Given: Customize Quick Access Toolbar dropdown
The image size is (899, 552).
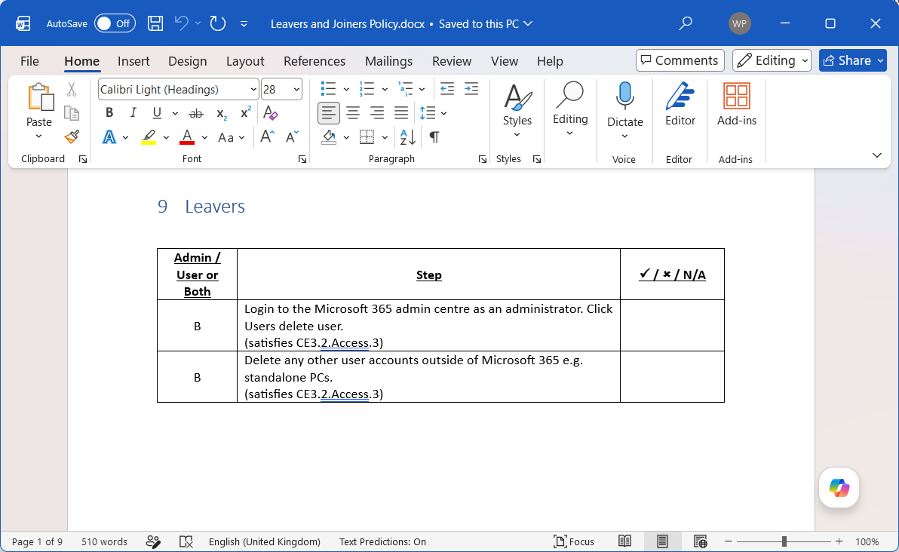Looking at the screenshot, I should (244, 23).
